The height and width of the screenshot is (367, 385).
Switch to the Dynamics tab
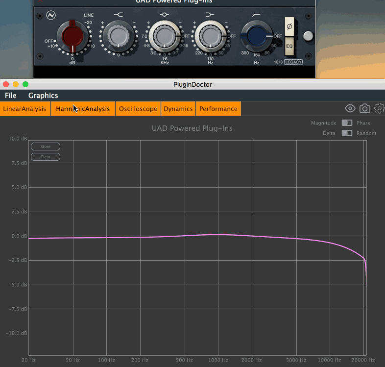[178, 109]
